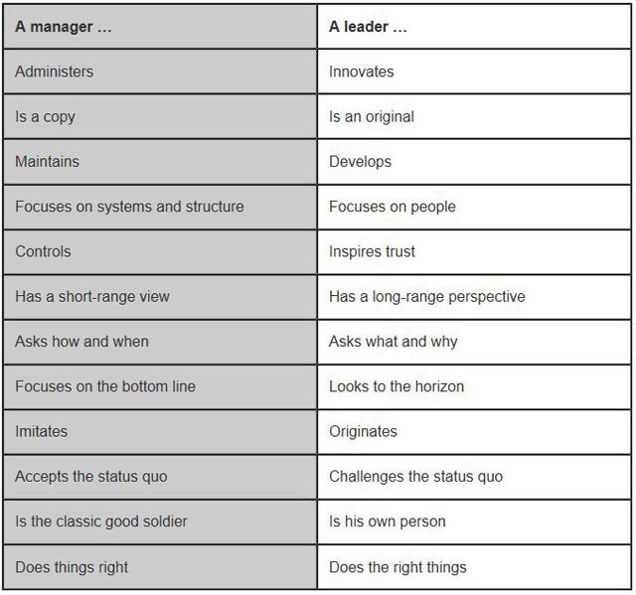Select the 'Develops' cell

coord(474,162)
